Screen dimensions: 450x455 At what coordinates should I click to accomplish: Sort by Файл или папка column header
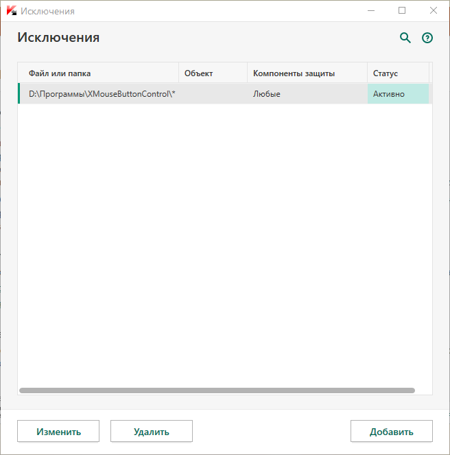[98, 73]
